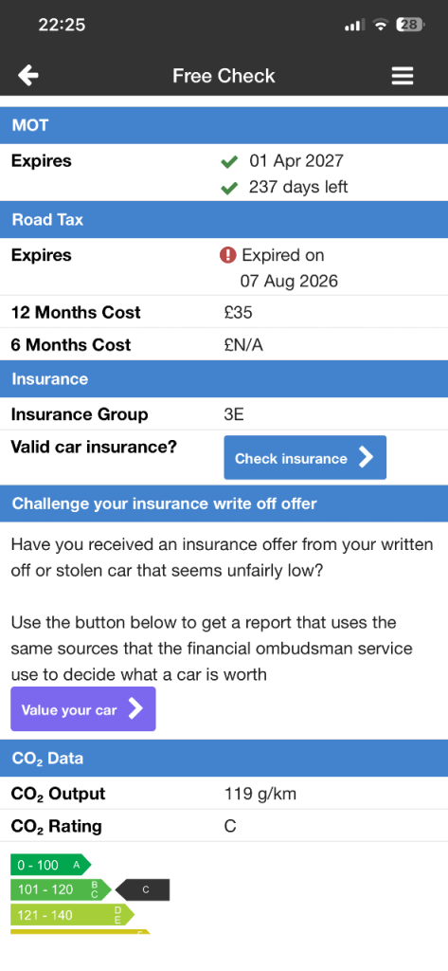Click the chevron on Check insurance button

[367, 458]
